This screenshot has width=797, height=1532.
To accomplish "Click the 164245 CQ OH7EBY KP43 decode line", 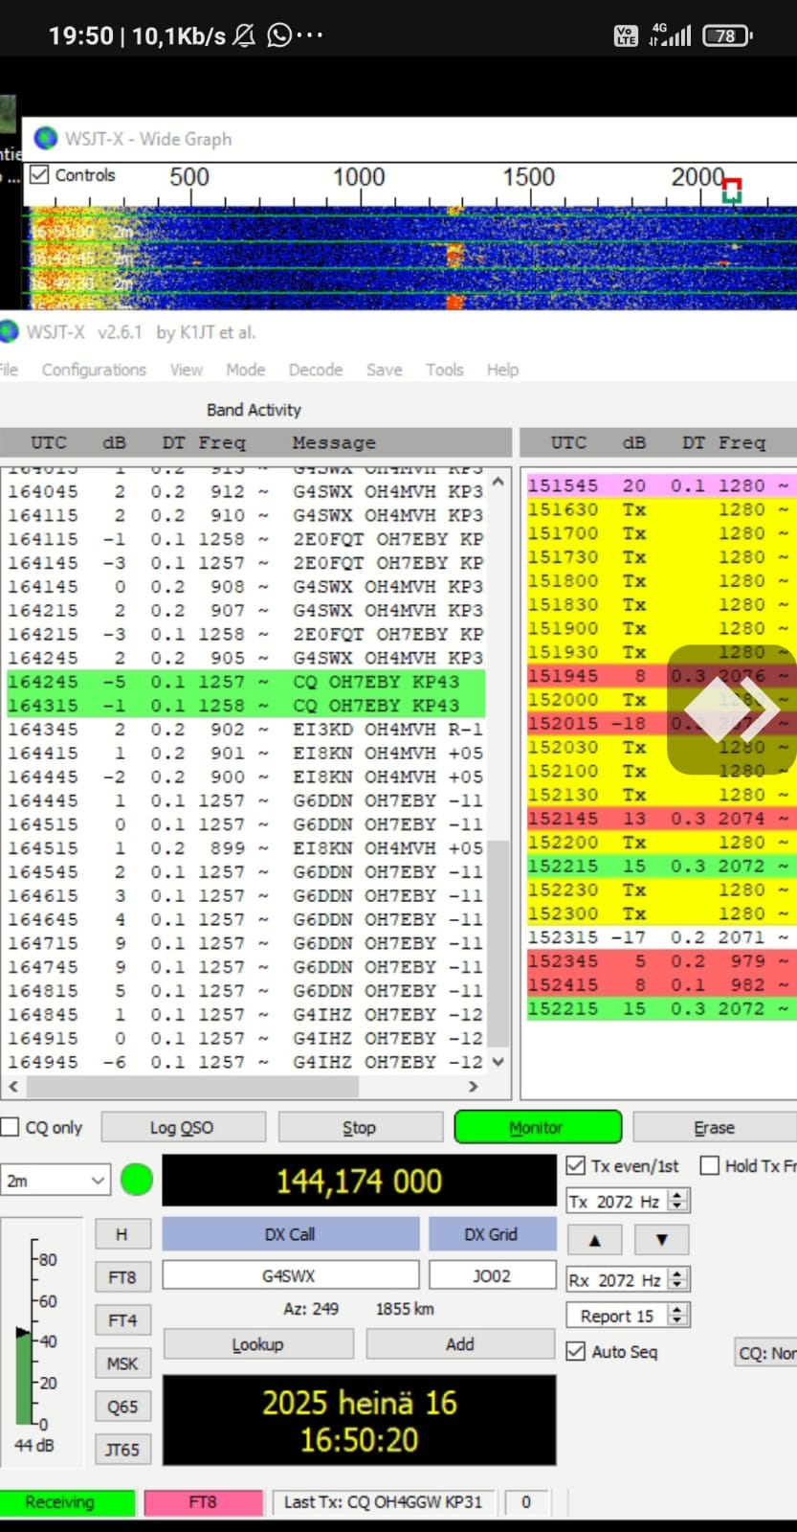I will (x=246, y=682).
